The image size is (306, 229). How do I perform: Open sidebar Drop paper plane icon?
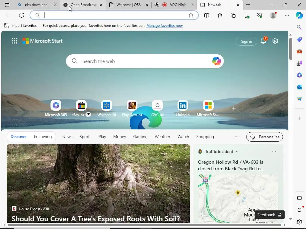tap(299, 99)
